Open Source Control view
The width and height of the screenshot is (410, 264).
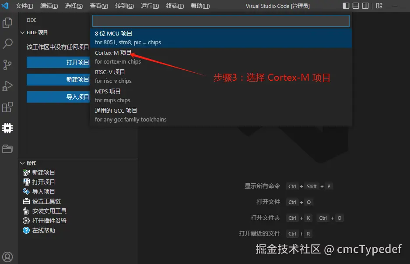(7, 65)
